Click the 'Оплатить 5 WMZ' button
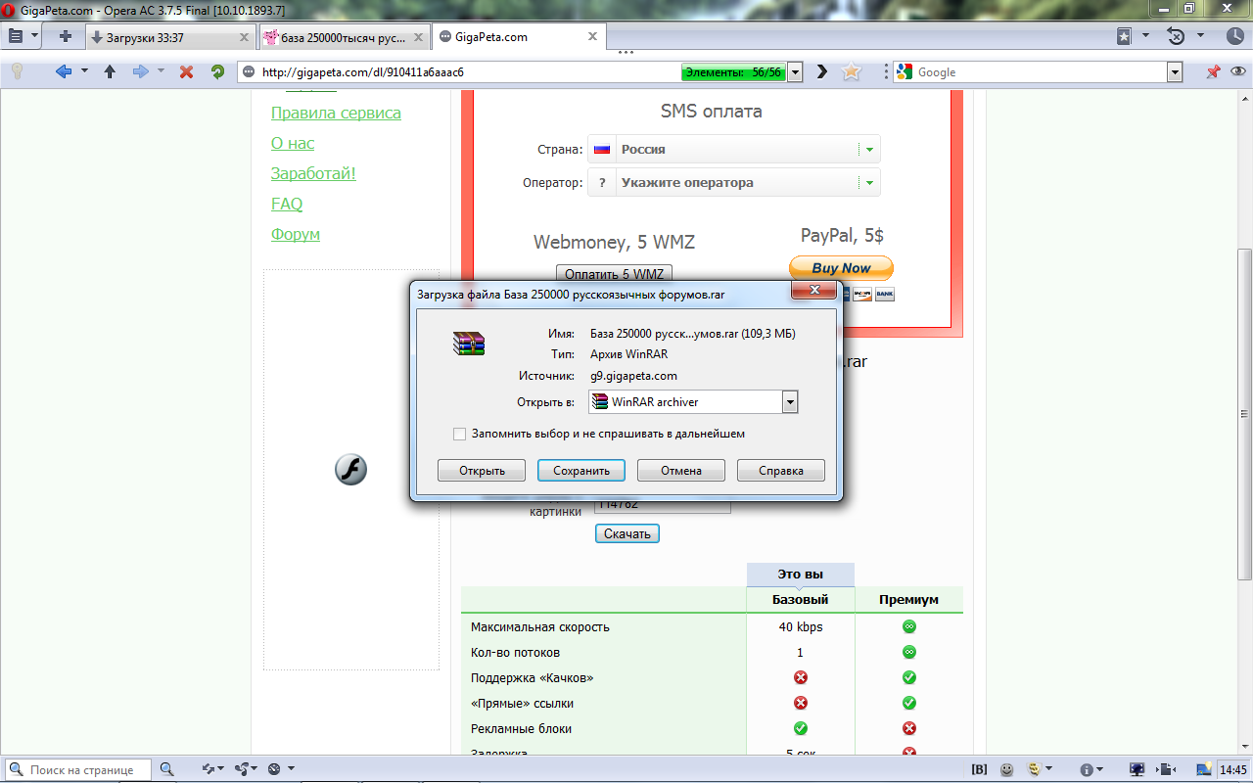Viewport: 1253px width, 783px height. 614,274
